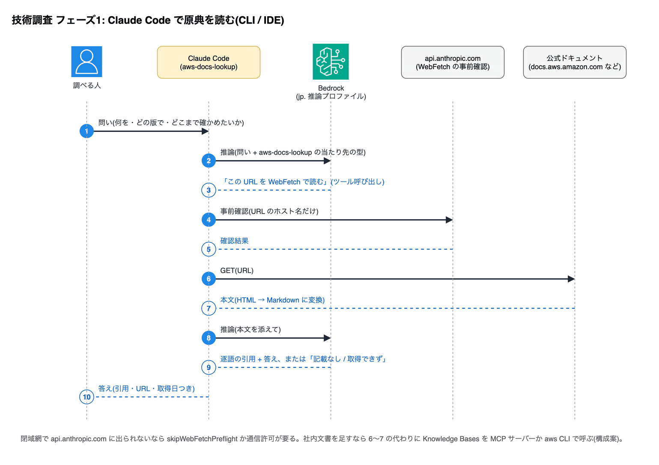Click message label 問い(何を・どの版で・どこまで確かめたいか)
659x465 pixels.
click(x=171, y=122)
